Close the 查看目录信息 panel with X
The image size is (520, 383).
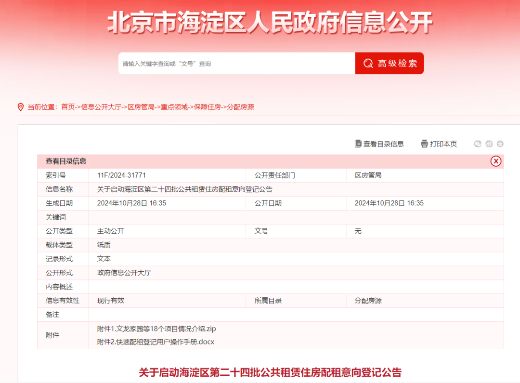(496, 161)
